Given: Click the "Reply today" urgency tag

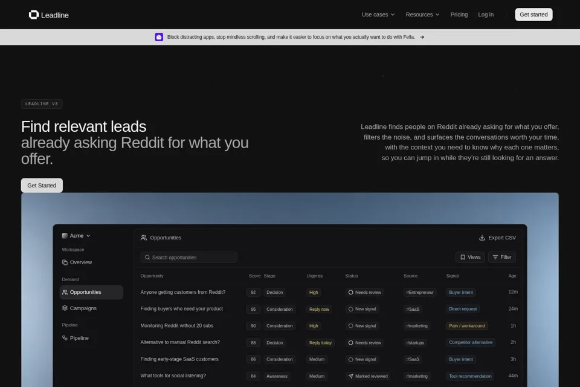Looking at the screenshot, I should (320, 343).
